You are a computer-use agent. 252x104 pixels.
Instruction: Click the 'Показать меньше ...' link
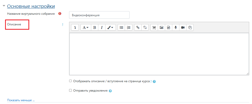pyautogui.click(x=21, y=100)
